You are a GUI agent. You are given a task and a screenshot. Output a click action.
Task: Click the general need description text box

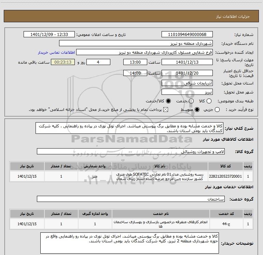click(x=129, y=128)
